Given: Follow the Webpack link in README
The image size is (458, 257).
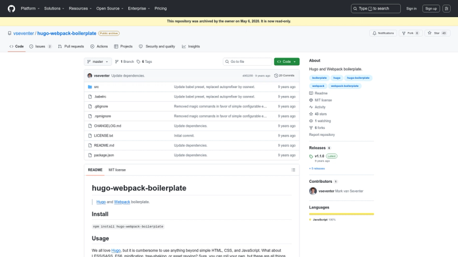Looking at the screenshot, I should pos(122,202).
